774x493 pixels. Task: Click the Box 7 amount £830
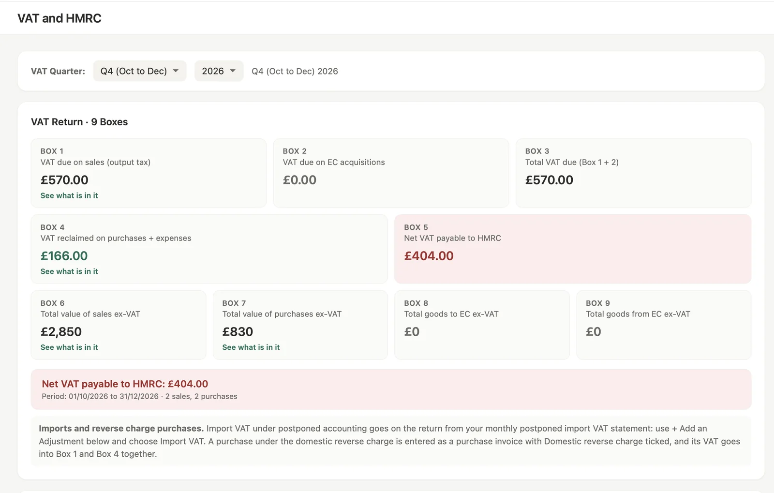[238, 332]
